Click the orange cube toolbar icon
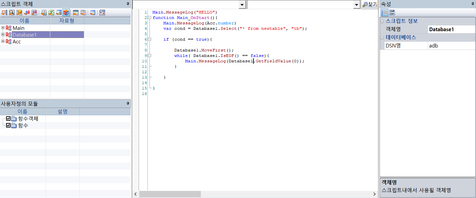This screenshot has height=198, width=476. click(66, 13)
